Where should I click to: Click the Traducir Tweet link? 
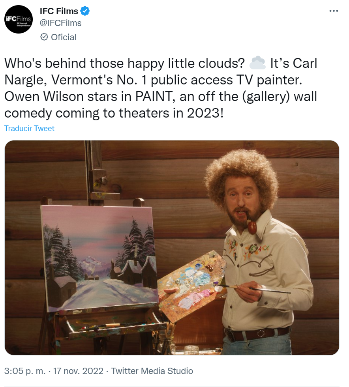click(29, 128)
